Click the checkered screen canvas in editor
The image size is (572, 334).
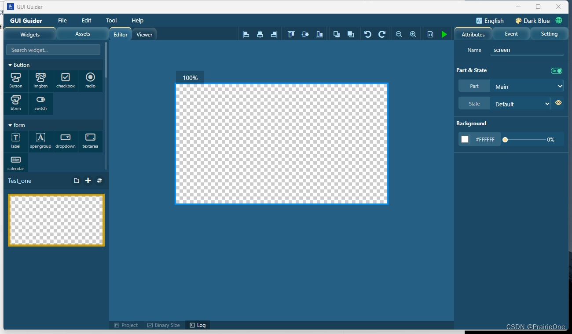click(x=282, y=144)
